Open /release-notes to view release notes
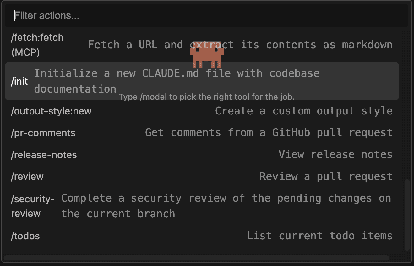This screenshot has height=266, width=414. pos(44,154)
